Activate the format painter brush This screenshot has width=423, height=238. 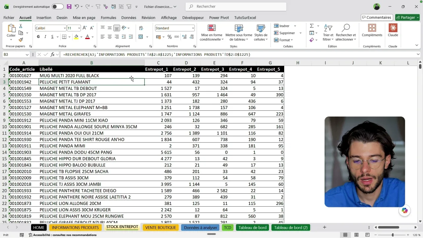point(21,40)
